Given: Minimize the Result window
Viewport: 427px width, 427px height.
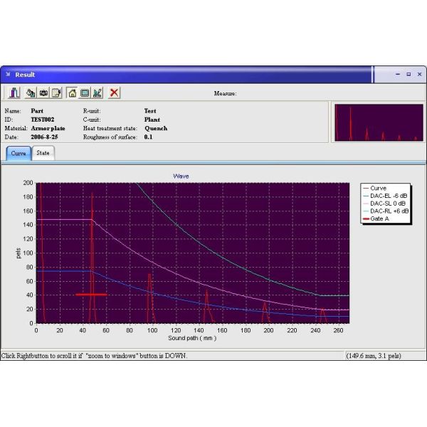Looking at the screenshot, I should tap(398, 74).
